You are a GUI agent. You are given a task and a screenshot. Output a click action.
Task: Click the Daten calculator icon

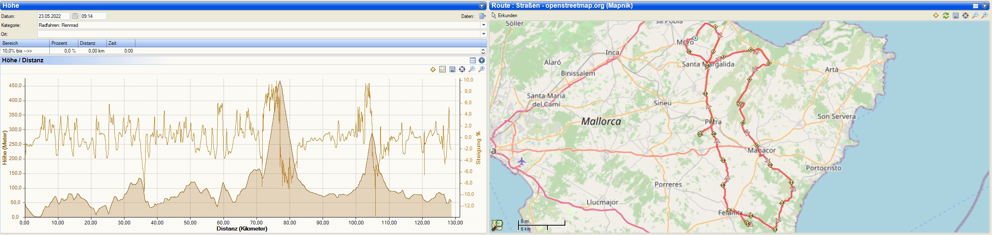(x=482, y=16)
